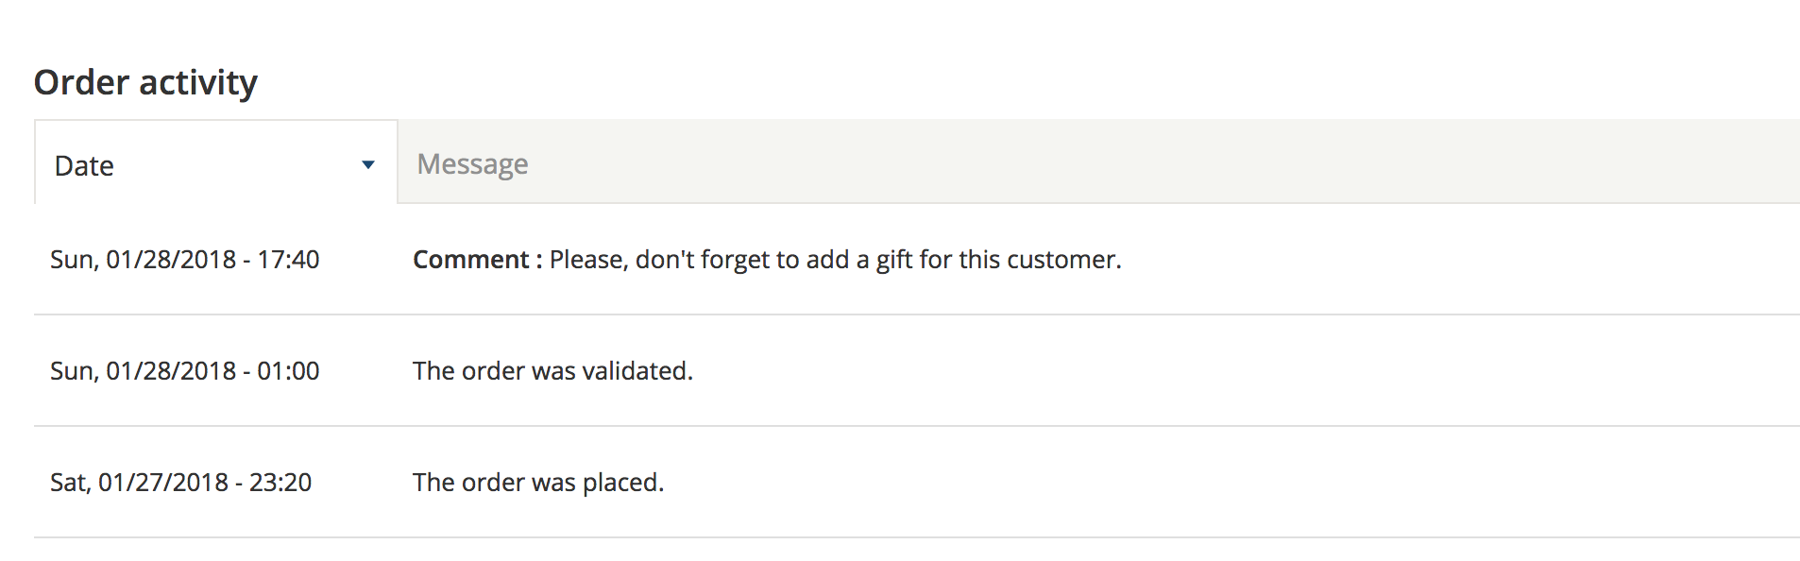
Task: Click the gift reminder comment text
Action: (x=836, y=260)
